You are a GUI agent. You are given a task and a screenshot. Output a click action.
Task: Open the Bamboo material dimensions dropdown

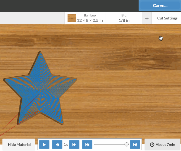click(x=89, y=18)
